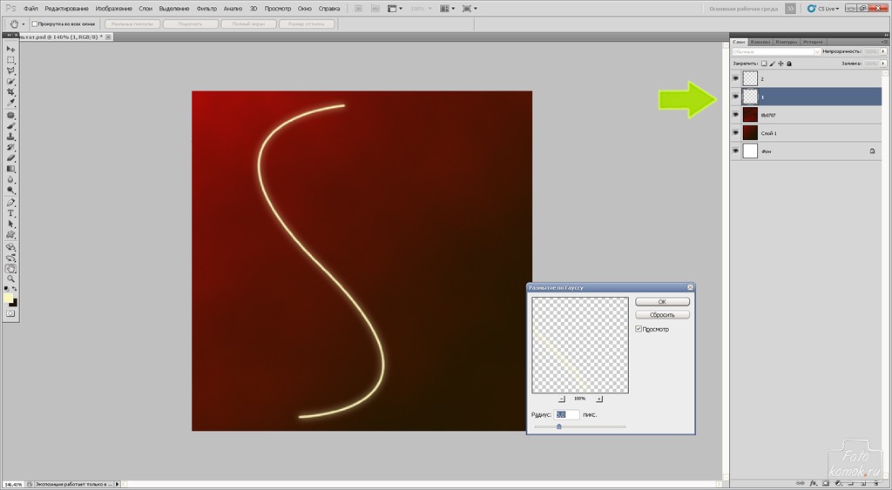Click the Сбросить button
The height and width of the screenshot is (490, 892).
pyautogui.click(x=662, y=315)
